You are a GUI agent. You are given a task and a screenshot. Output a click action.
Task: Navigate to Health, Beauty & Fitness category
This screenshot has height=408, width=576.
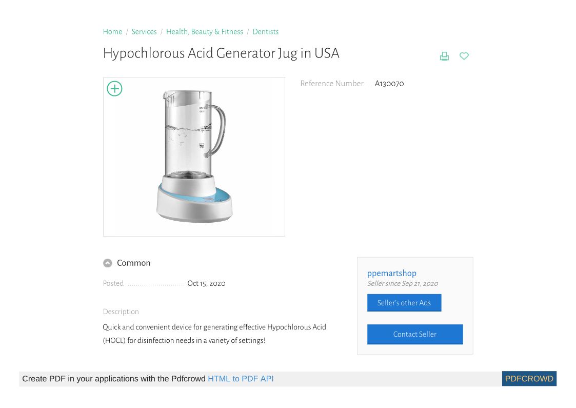click(205, 32)
